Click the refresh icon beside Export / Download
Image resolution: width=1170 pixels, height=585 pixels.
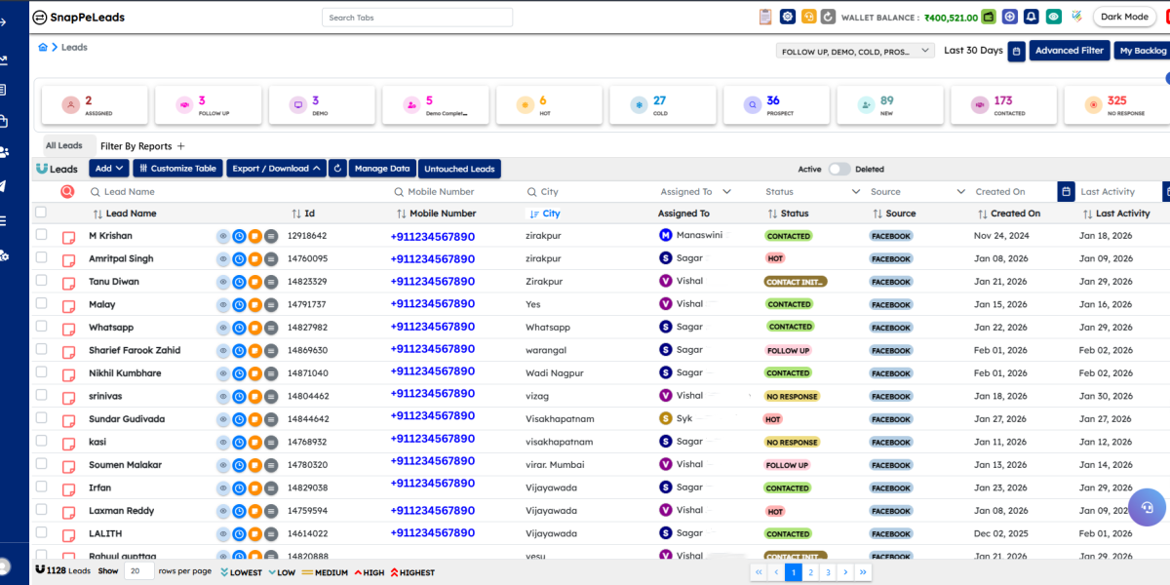[x=337, y=169]
